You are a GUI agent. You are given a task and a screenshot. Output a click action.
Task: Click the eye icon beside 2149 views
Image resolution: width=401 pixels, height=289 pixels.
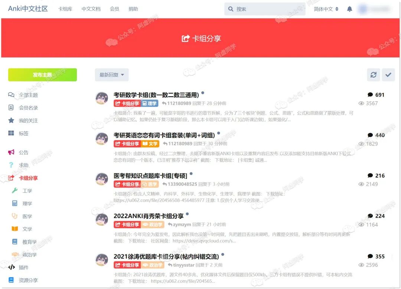(x=361, y=184)
